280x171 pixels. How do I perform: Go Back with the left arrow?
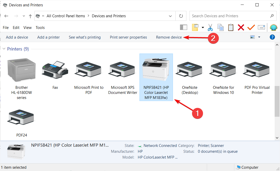pos(6,16)
